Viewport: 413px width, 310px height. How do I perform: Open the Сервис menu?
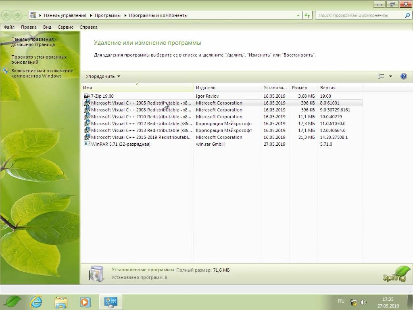click(x=65, y=27)
